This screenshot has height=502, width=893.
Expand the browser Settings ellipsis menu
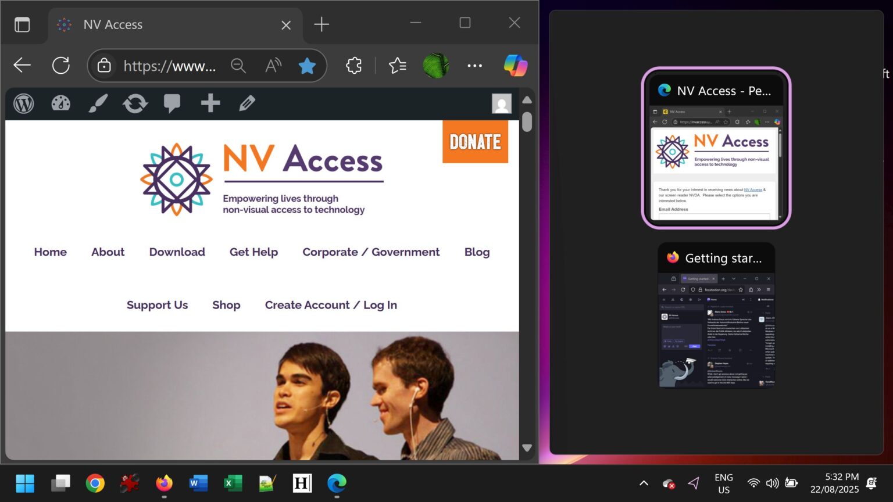point(475,66)
